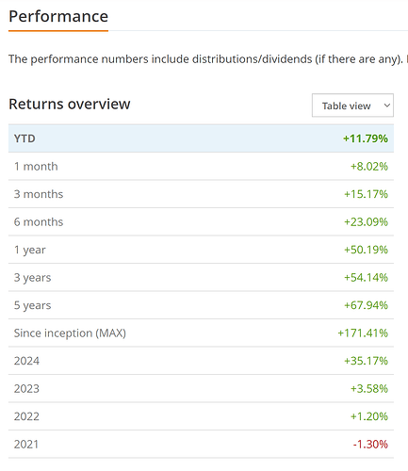Click the Returns overview heading
This screenshot has width=408, height=471.
(70, 104)
